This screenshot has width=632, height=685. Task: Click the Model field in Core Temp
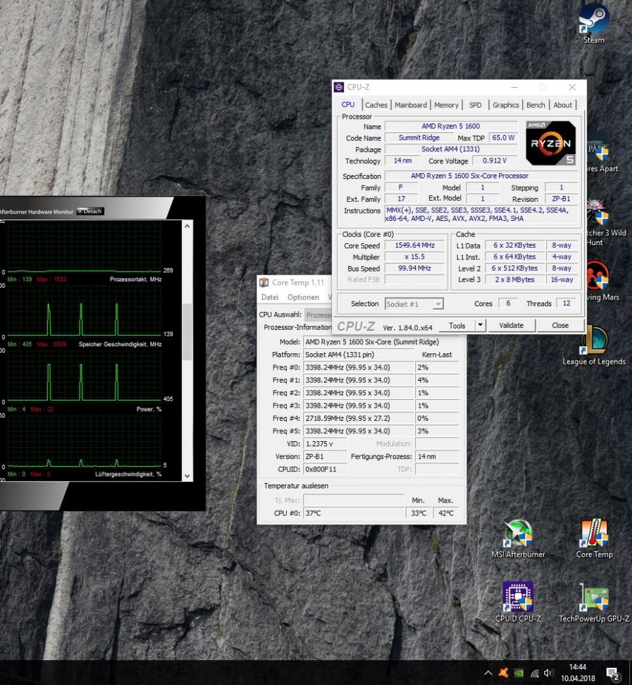(x=381, y=342)
